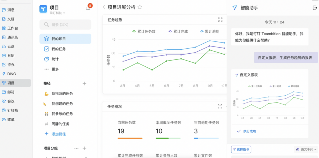Screen dimensions: 319x158
Task: Click the 搜索 input field
Action: [x=65, y=25]
